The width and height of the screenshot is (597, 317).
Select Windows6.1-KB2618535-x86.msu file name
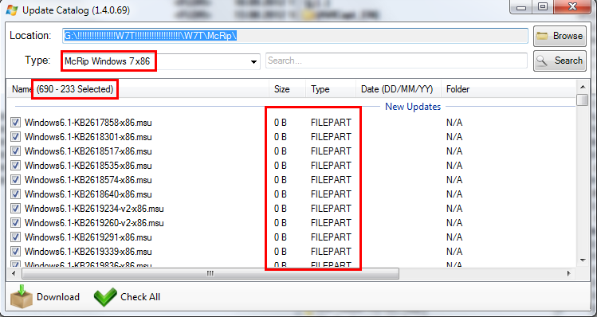(88, 166)
